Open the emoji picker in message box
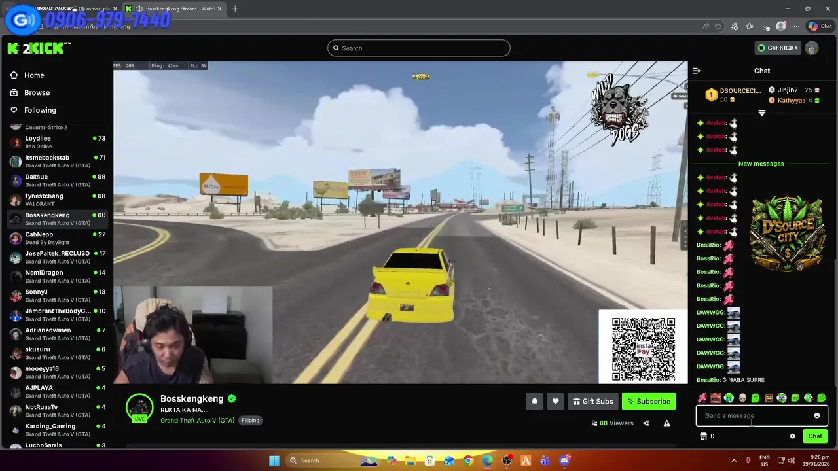This screenshot has height=471, width=838. (817, 415)
